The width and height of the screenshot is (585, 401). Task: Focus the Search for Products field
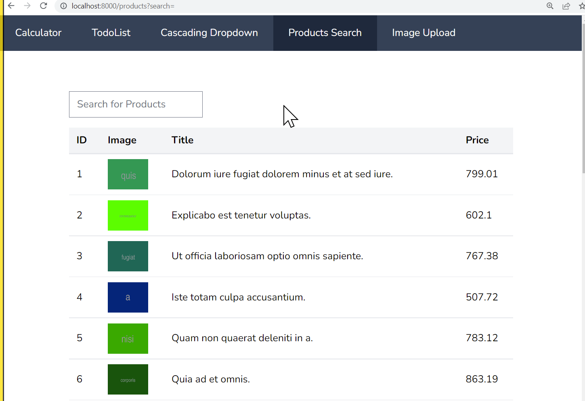(136, 105)
